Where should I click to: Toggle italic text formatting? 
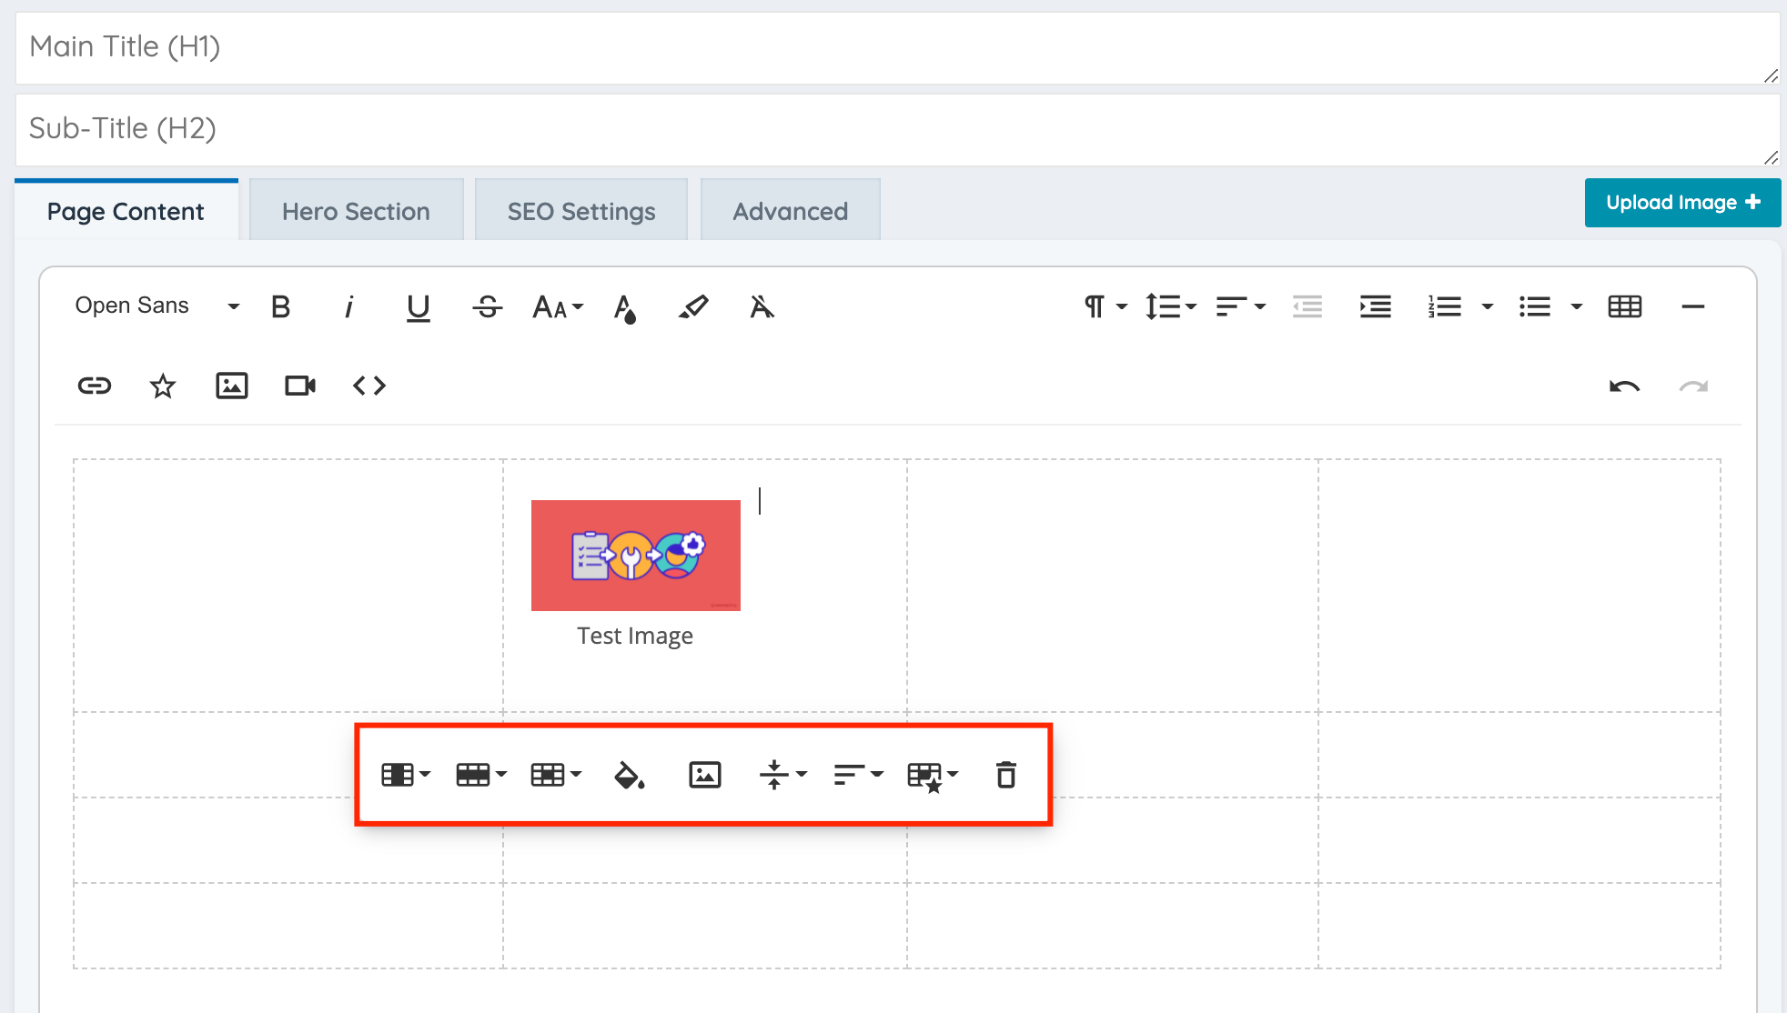tap(348, 307)
